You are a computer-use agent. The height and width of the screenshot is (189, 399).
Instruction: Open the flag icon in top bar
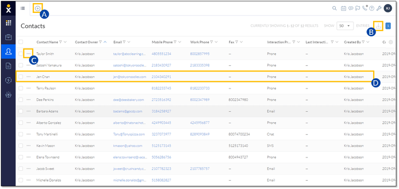pyautogui.click(x=358, y=8)
